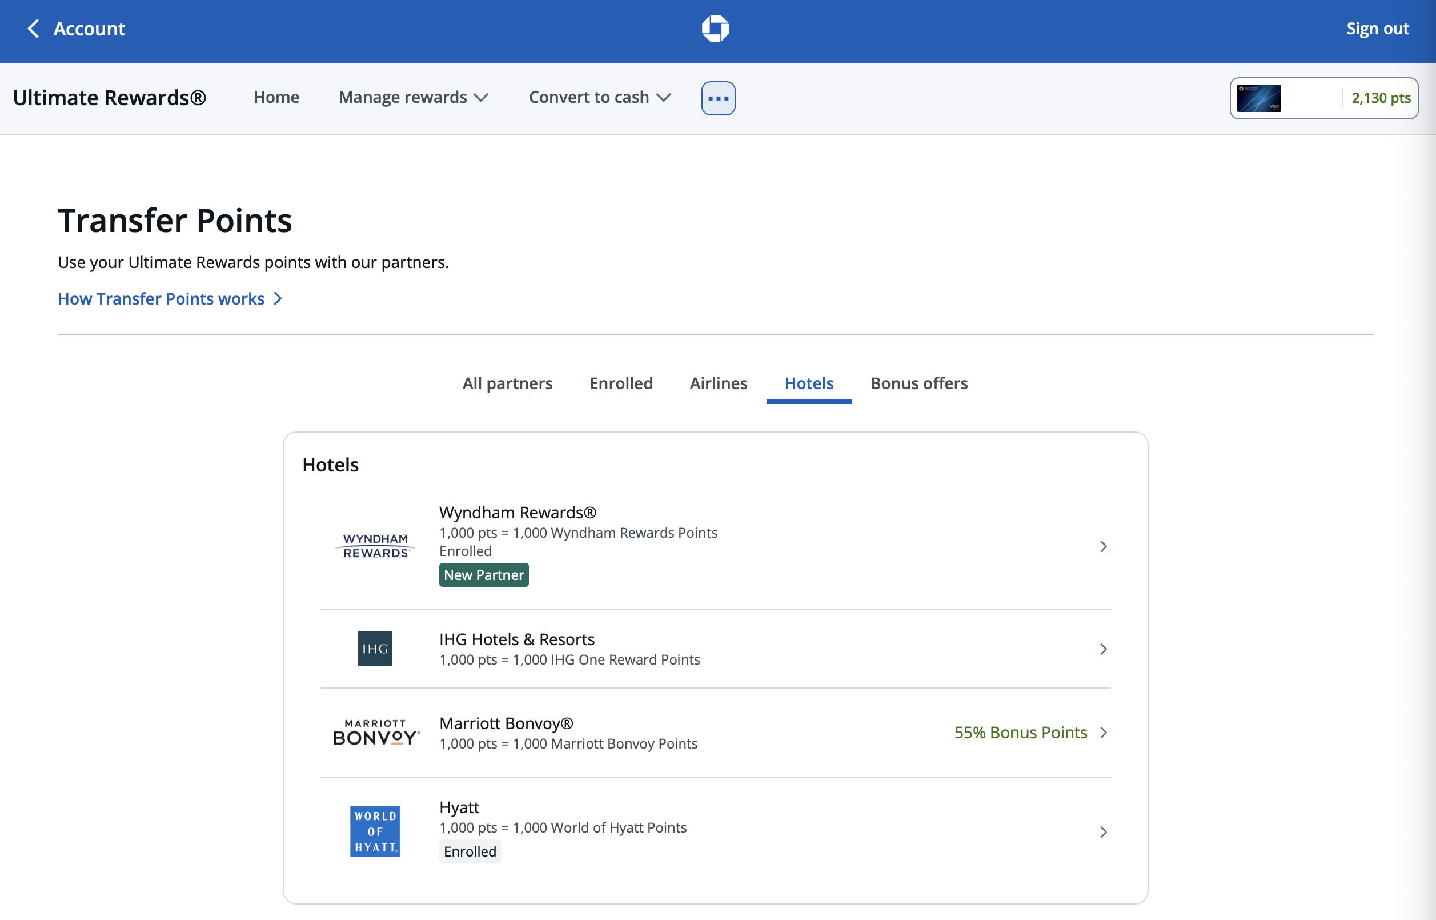Open How Transfer Points works link

point(161,298)
